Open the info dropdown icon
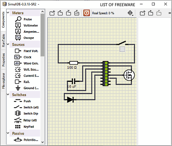Viewport: 172px width, 146px height. click(130, 13)
